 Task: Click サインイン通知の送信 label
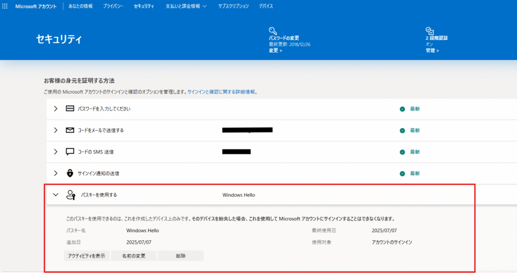pyautogui.click(x=98, y=173)
